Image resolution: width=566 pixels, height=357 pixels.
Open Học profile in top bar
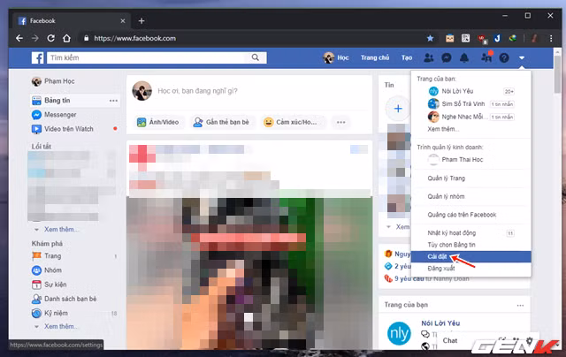pyautogui.click(x=336, y=57)
